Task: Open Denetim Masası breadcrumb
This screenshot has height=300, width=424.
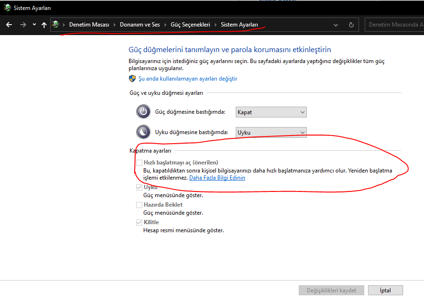Action: 89,25
